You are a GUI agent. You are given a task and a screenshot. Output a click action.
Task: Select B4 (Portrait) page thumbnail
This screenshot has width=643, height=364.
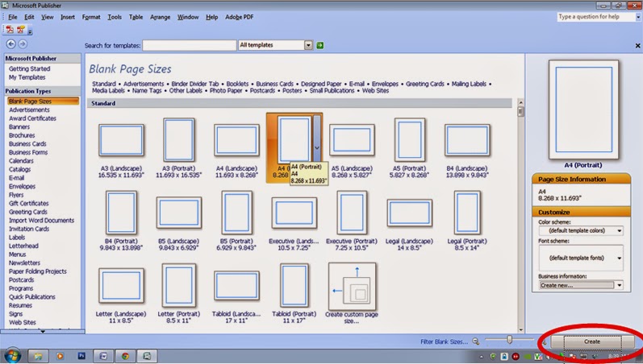pyautogui.click(x=121, y=213)
